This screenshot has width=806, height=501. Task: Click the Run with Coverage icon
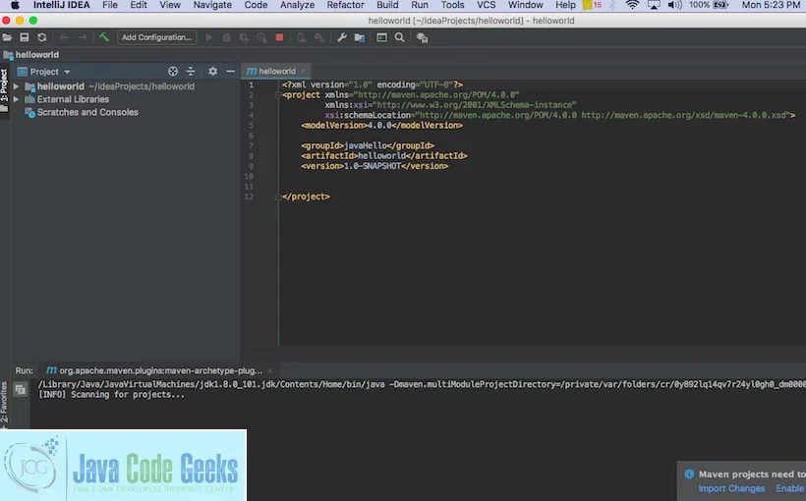(244, 37)
